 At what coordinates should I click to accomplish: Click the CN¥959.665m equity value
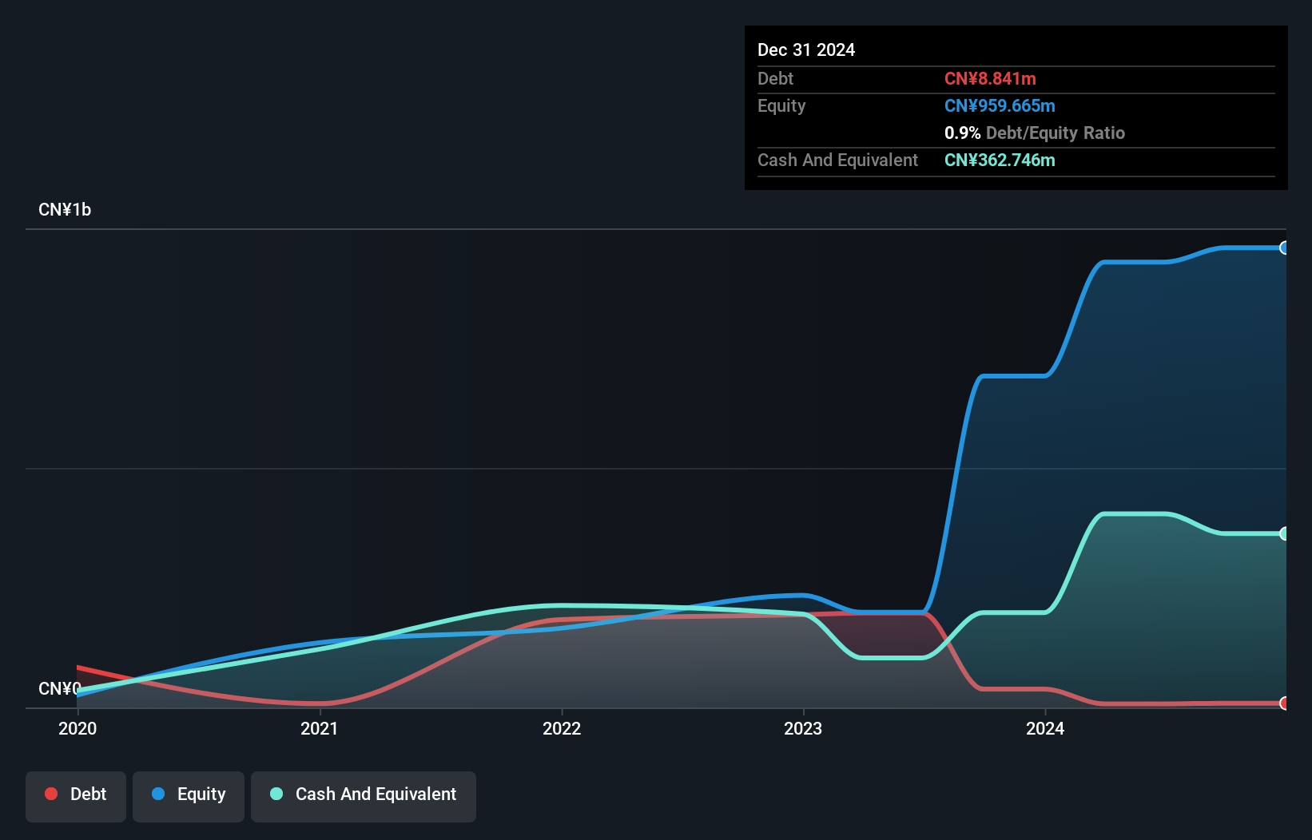(x=1000, y=105)
